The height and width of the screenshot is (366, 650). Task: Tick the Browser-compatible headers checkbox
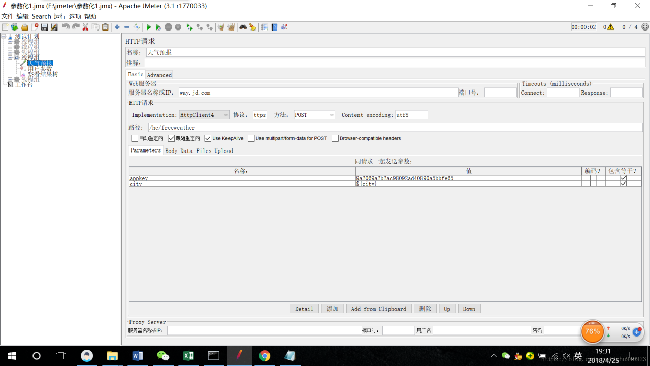pos(335,138)
